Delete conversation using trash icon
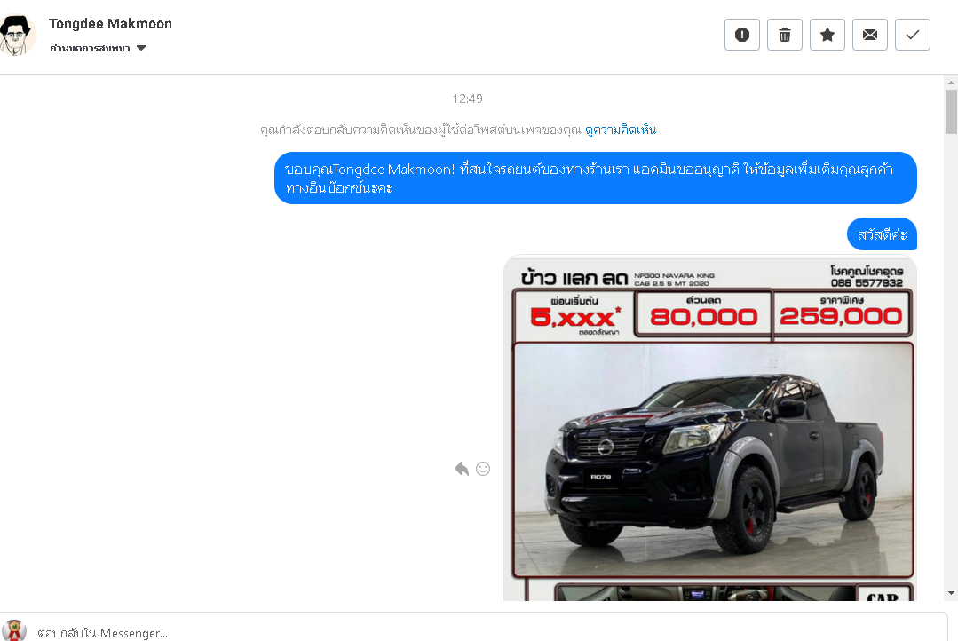The image size is (958, 641). [785, 35]
